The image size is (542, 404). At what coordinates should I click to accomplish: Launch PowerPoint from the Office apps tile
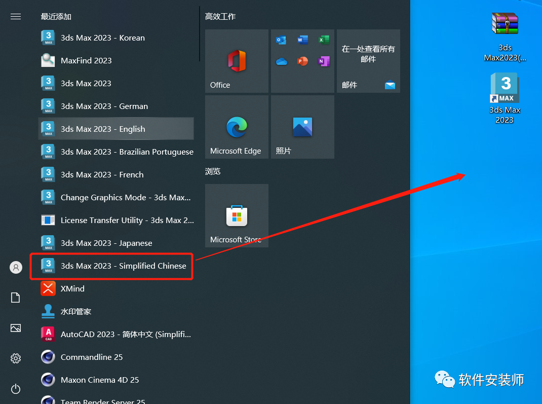point(302,61)
